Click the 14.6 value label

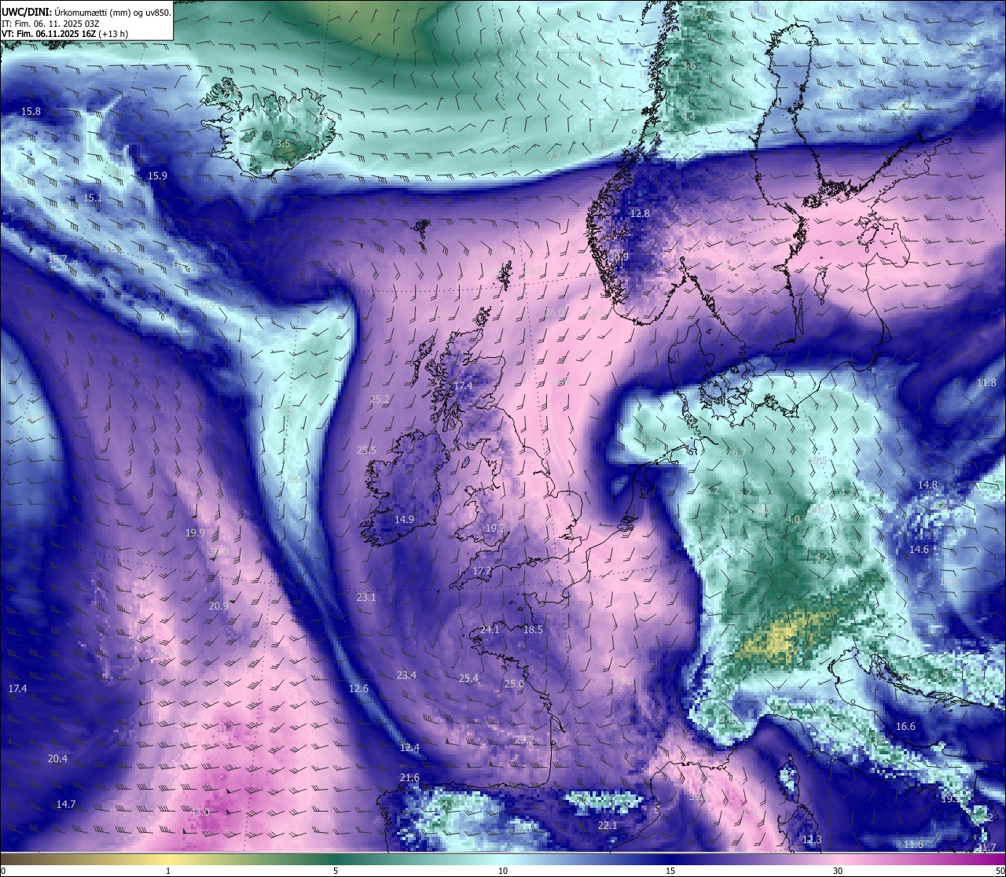click(x=919, y=550)
